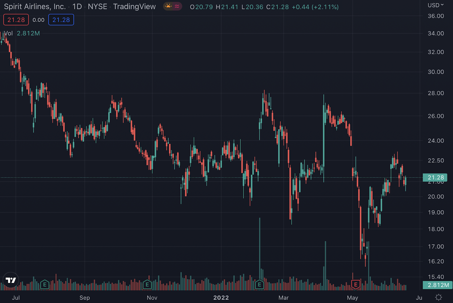Click the 32.00 price axis label

[x=436, y=52]
